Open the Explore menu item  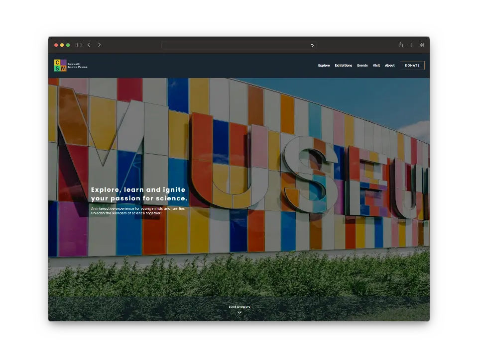point(324,66)
